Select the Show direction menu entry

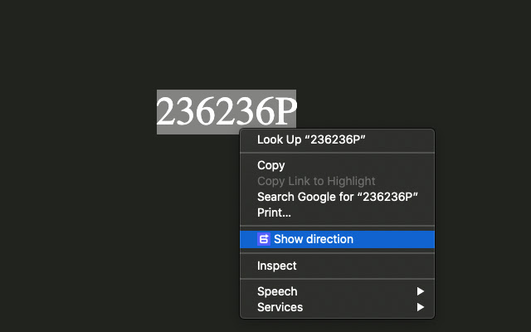(x=314, y=239)
